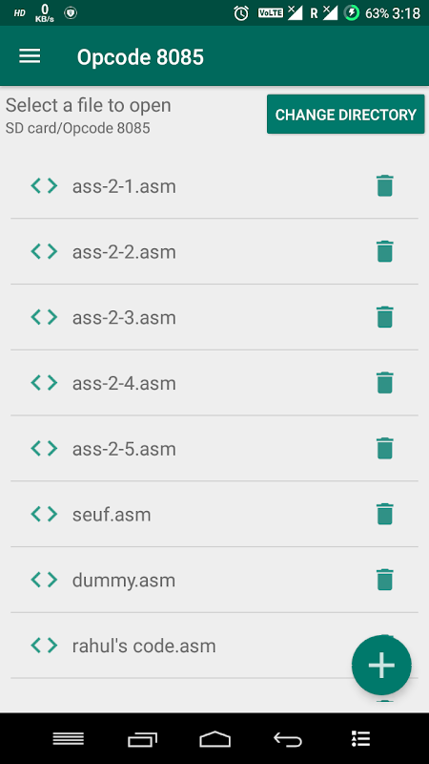
Task: Click trash icon beside ass-2-5.asm
Action: point(384,448)
